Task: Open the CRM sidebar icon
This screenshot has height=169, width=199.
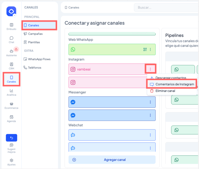Action: tap(11, 66)
